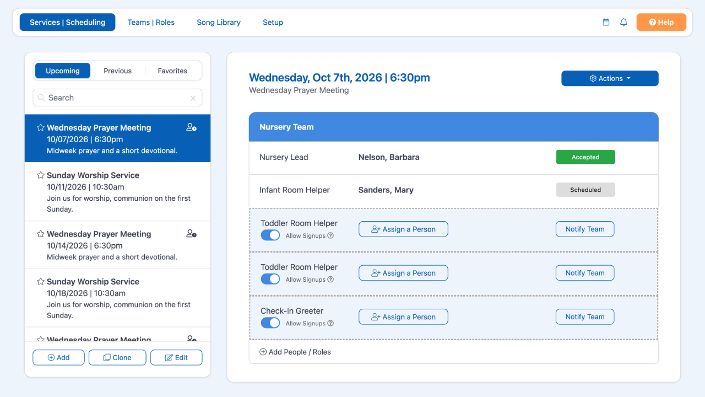Toggle Allow Signups for first Toddler Room Helper

click(270, 235)
